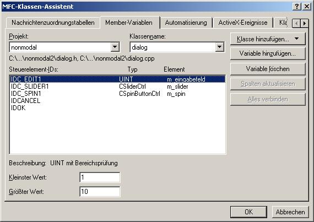Select the ActiveX-Ereignisse tab
Image resolution: width=314 pixels, height=222 pixels.
point(243,23)
